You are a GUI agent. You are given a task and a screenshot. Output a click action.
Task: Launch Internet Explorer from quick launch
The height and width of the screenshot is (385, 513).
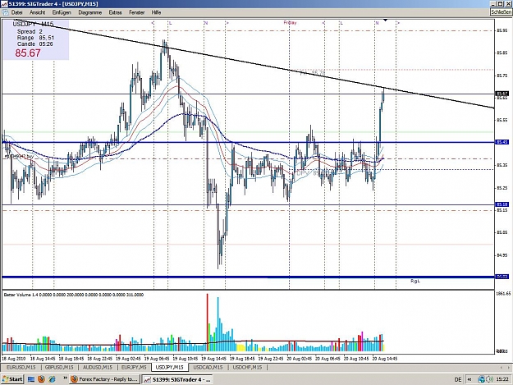point(52,379)
